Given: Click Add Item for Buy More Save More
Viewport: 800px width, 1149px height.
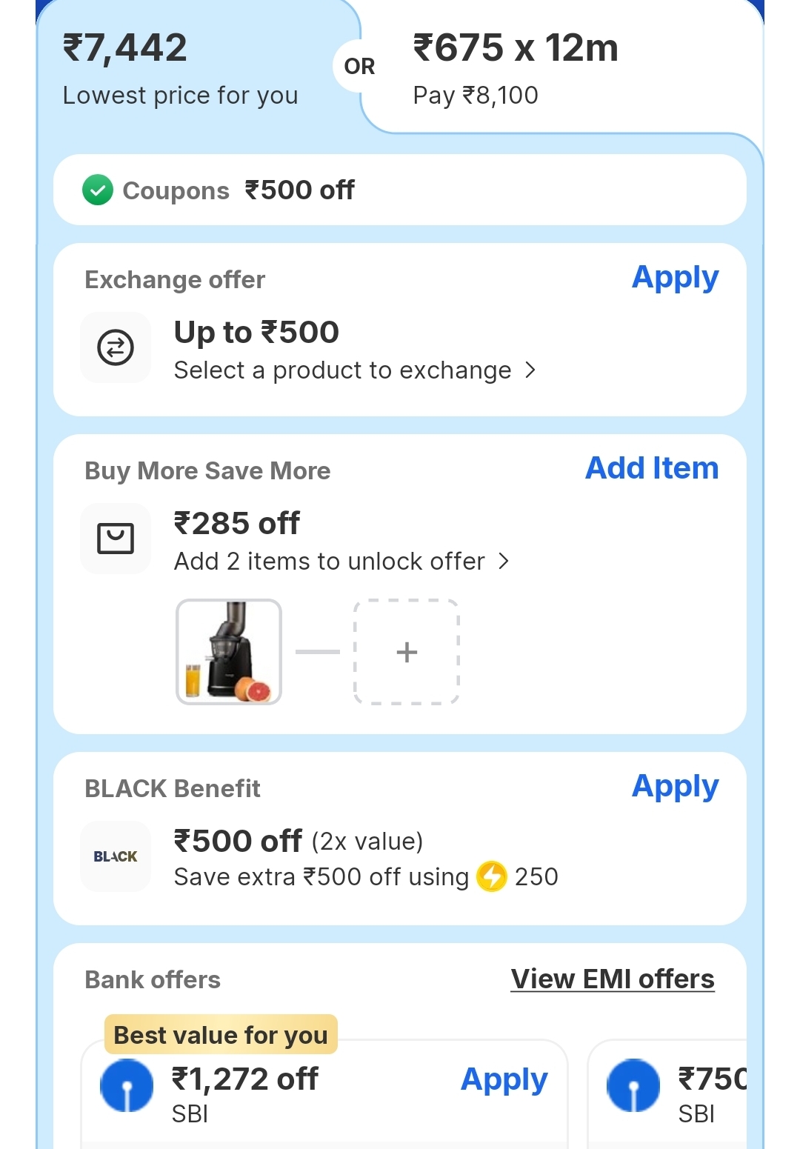Looking at the screenshot, I should click(652, 468).
